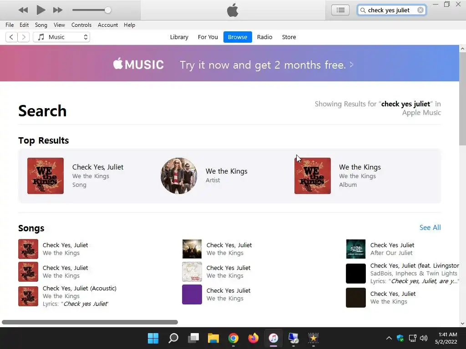Image resolution: width=466 pixels, height=349 pixels.
Task: Click the Apple Music free trial banner
Action: pos(229,63)
